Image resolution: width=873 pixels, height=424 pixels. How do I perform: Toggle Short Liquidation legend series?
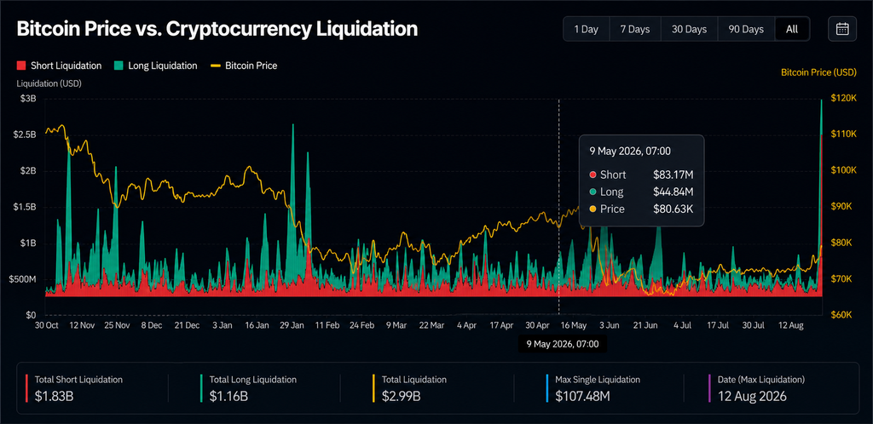pos(59,66)
